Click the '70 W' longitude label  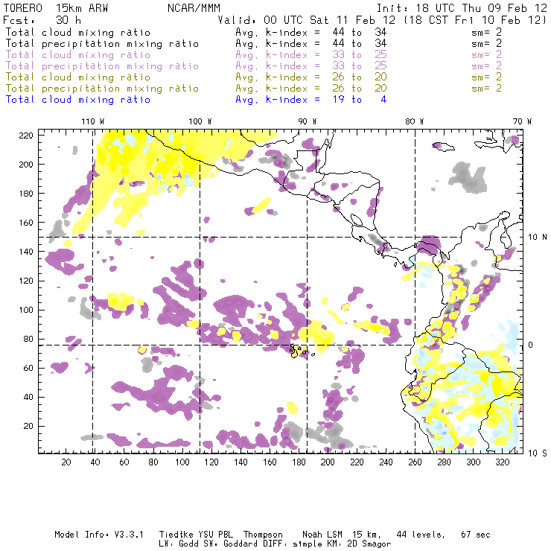coord(522,121)
